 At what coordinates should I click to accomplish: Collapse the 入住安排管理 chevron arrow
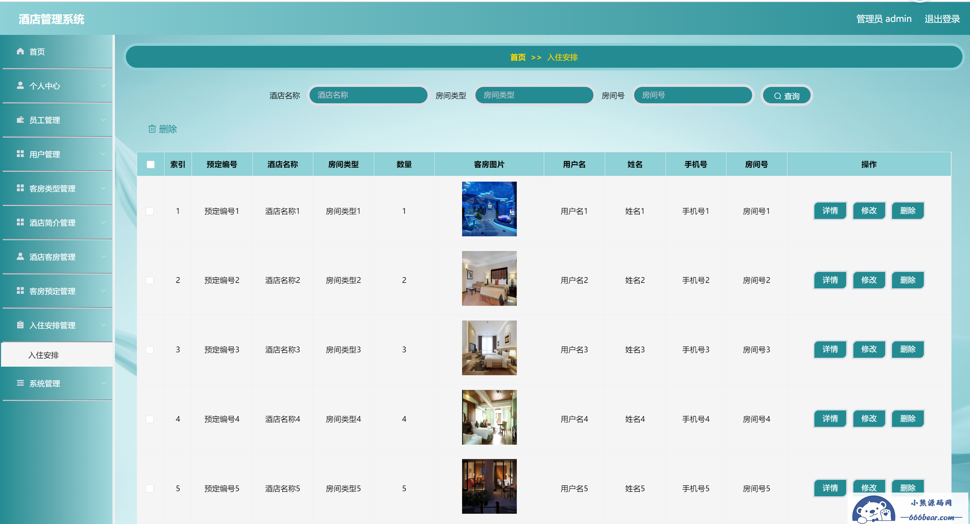click(x=103, y=325)
